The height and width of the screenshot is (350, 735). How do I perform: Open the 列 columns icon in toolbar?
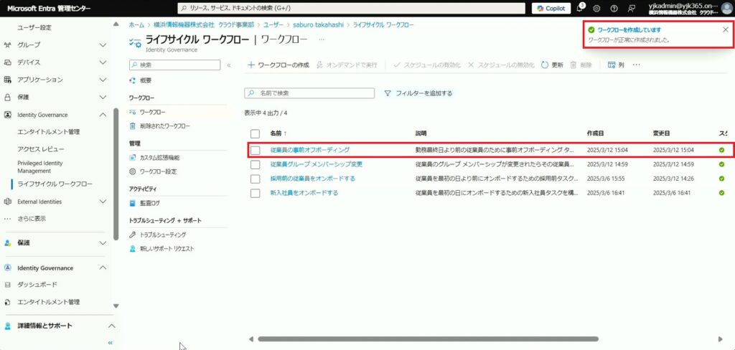612,65
